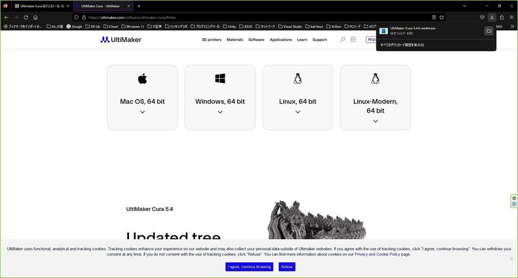The image size is (518, 278).
Task: Show more bookmarks with the double chevron
Action: [x=512, y=27]
